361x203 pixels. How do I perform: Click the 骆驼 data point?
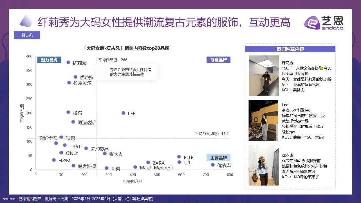(x=68, y=112)
